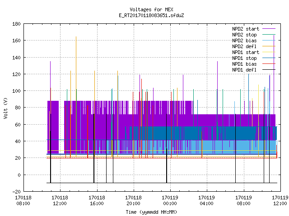
Task: Click the '170119 04:00' x-axis tick label
Action: click(207, 200)
